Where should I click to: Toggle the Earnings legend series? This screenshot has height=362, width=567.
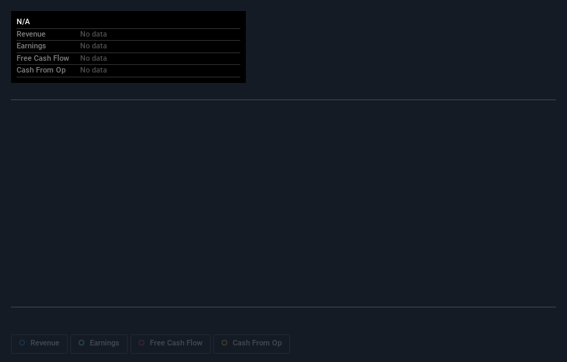point(99,343)
